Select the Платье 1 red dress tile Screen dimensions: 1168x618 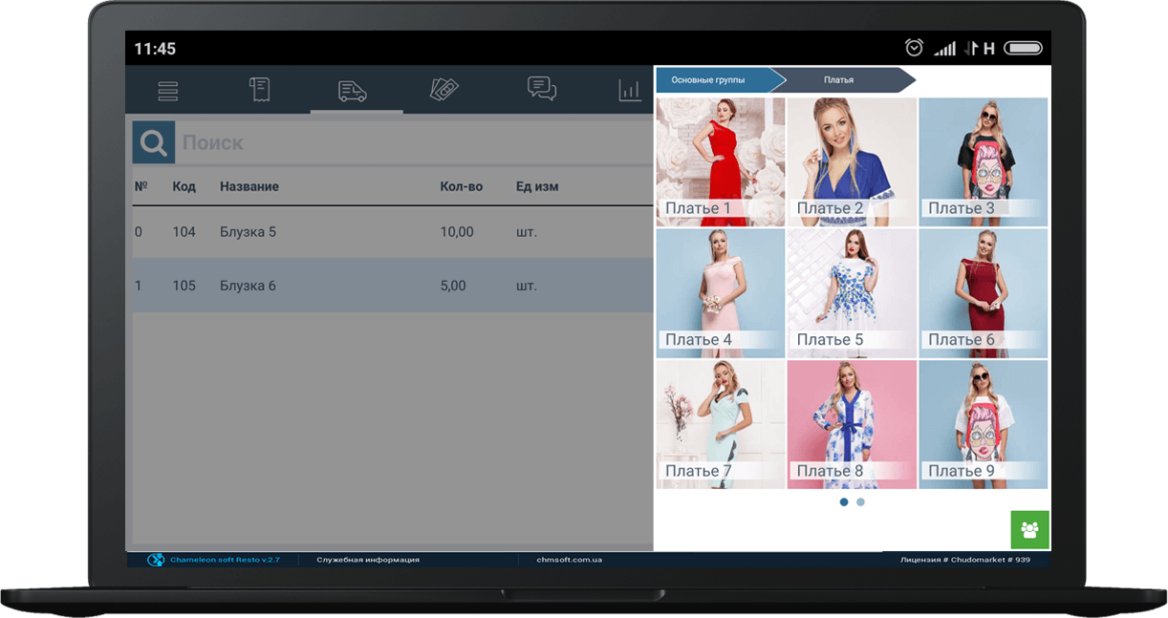(721, 161)
